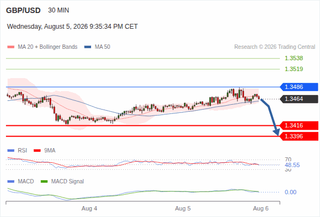
Task: Select the MA 20 + Bollinger Bands legend label
Action: click(48, 47)
